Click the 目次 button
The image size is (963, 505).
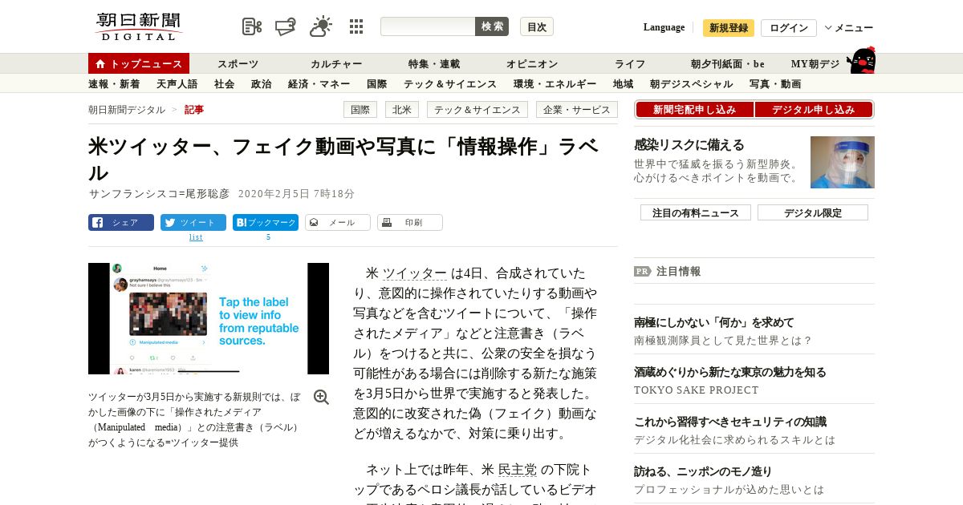coord(537,26)
